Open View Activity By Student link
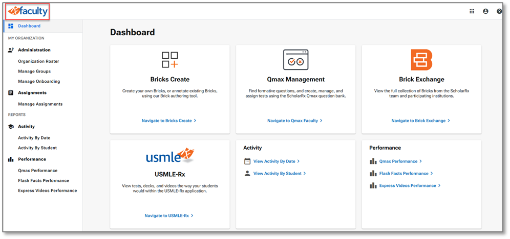 [279, 174]
